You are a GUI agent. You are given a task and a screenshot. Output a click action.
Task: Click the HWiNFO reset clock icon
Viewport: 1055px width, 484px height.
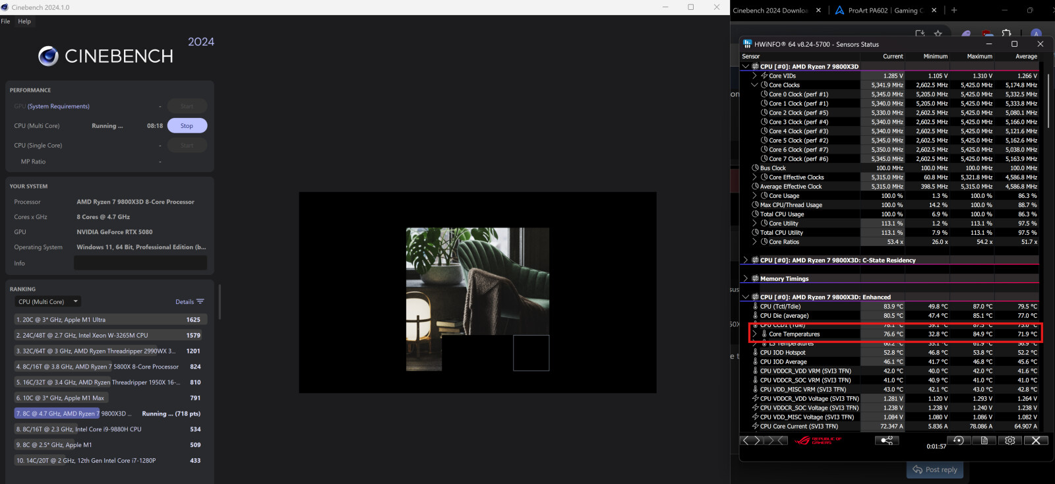click(959, 440)
